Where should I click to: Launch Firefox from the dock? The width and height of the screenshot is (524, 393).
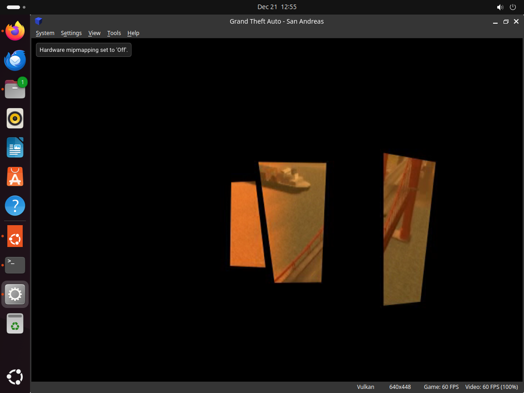click(15, 31)
